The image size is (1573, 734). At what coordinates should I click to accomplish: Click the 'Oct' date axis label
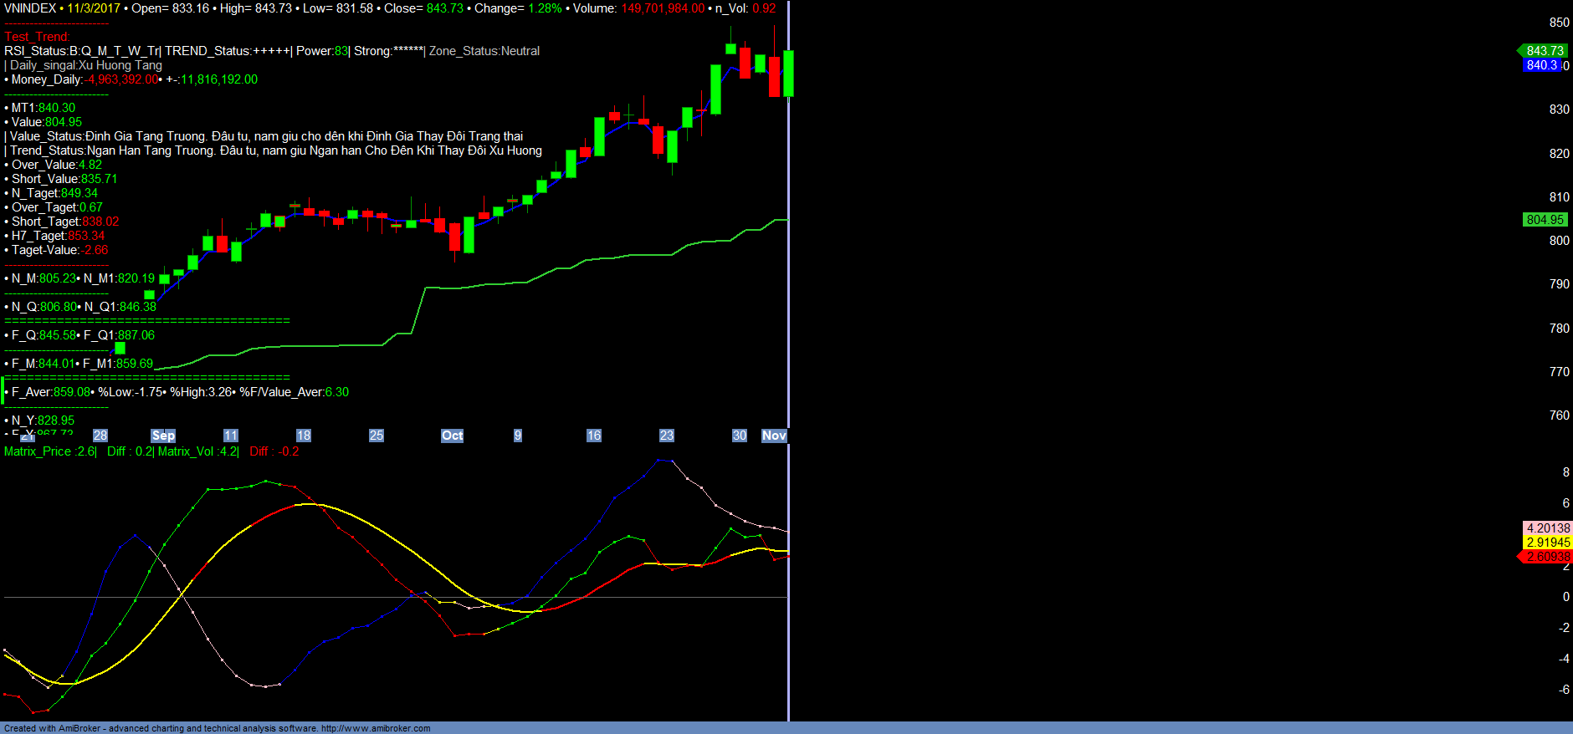452,436
